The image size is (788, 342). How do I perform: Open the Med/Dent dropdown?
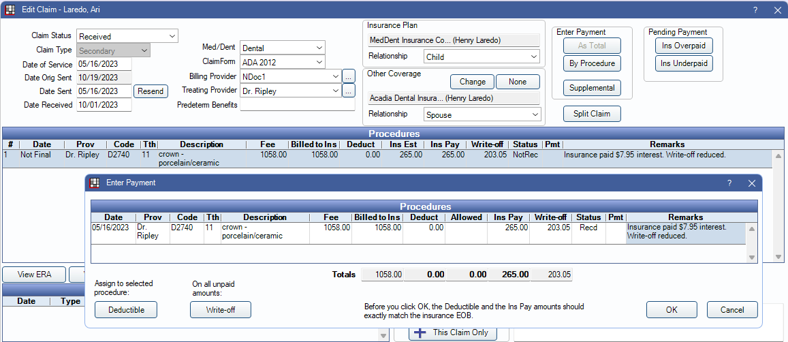[x=283, y=48]
